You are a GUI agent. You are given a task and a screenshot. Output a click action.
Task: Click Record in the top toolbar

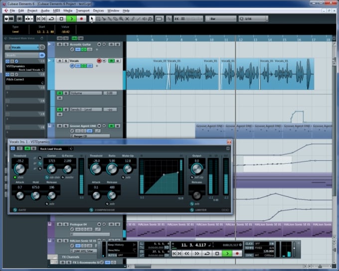click(81, 19)
